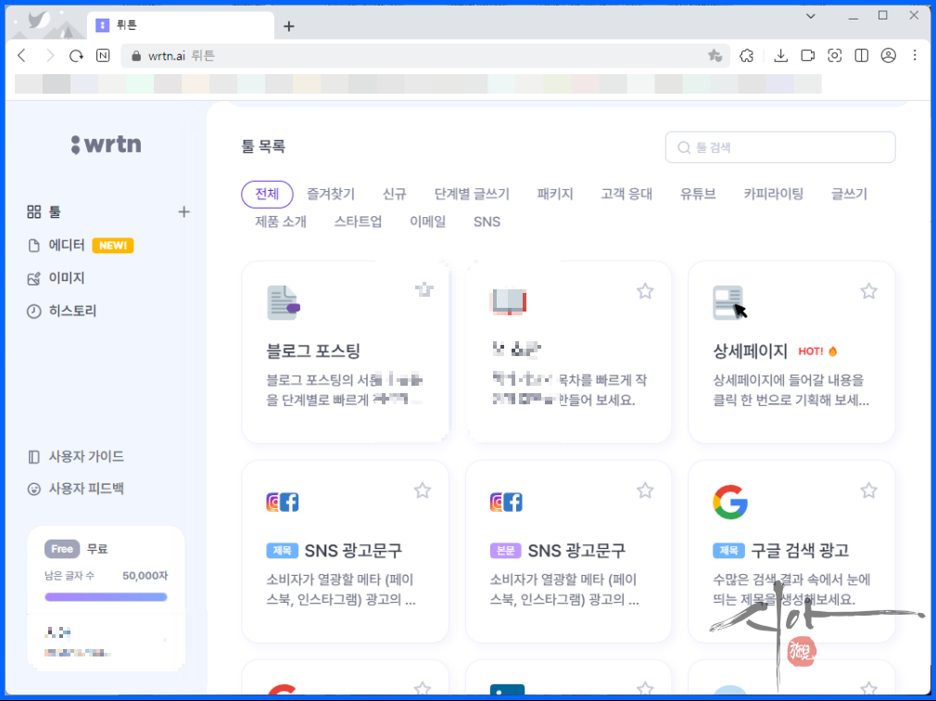The height and width of the screenshot is (701, 936).
Task: Open the user profile icon
Action: coord(888,56)
